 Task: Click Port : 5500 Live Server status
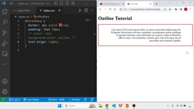[56, 100]
